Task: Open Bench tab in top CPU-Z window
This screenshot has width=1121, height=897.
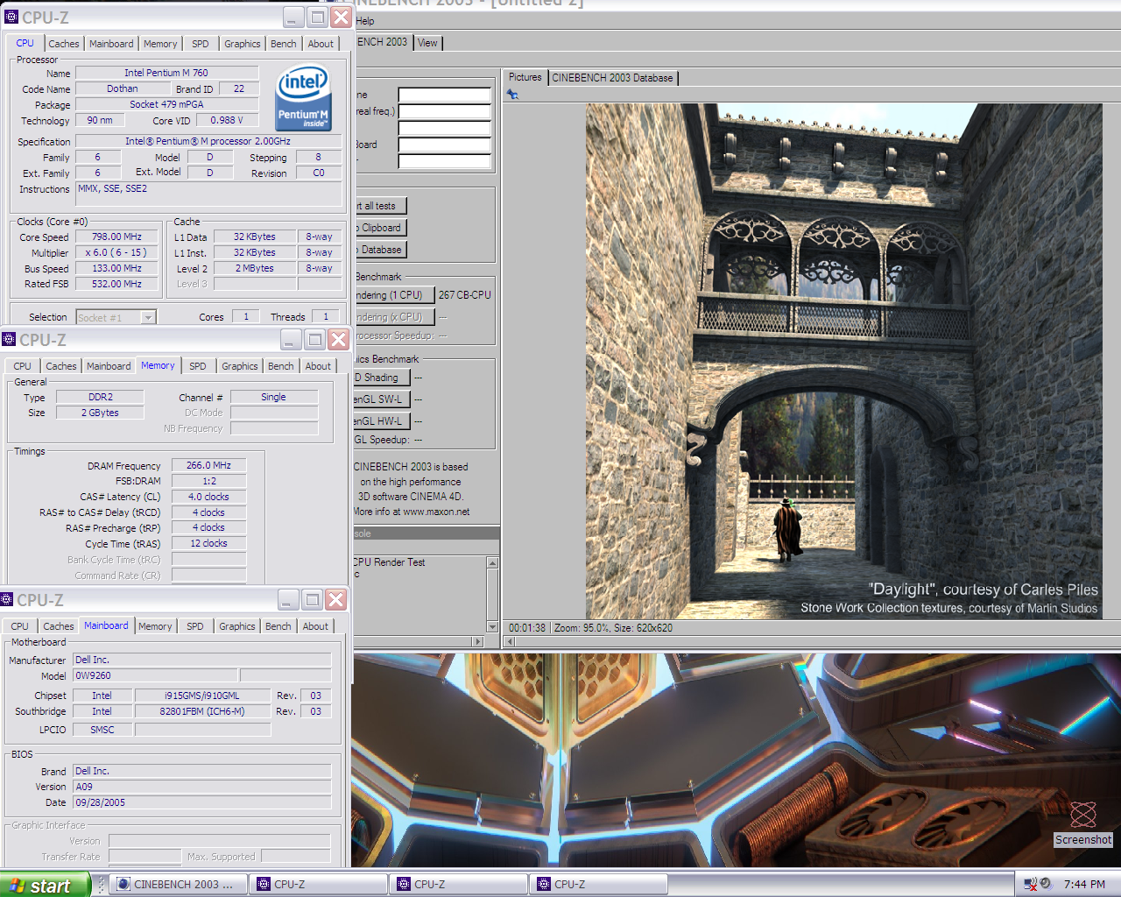Action: (x=283, y=44)
